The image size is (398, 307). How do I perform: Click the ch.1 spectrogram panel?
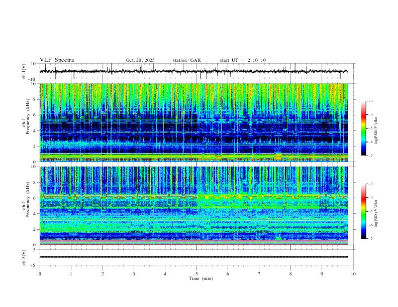click(193, 122)
